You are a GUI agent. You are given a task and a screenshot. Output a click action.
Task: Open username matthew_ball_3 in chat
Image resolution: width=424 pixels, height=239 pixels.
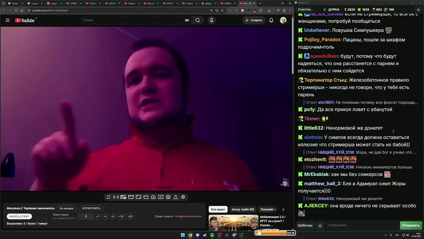click(x=322, y=184)
